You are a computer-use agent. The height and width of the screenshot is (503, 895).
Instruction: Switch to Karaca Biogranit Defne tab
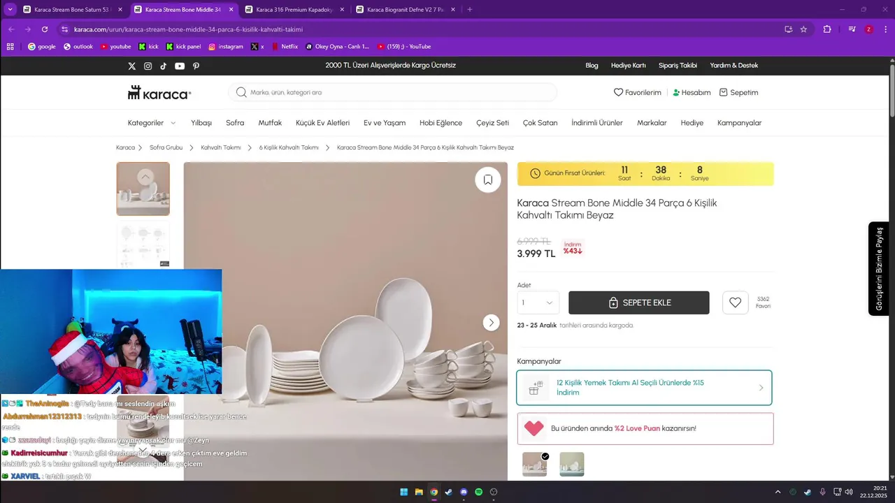click(x=405, y=10)
